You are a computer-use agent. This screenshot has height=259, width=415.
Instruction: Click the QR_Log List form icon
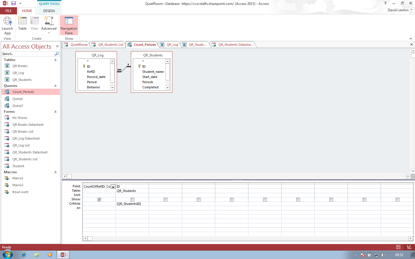point(7,145)
